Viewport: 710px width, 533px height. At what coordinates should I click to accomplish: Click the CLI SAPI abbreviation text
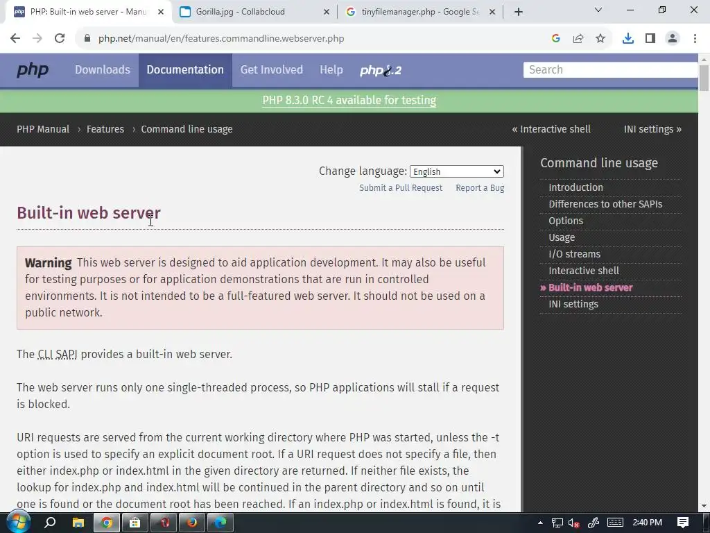pos(58,355)
